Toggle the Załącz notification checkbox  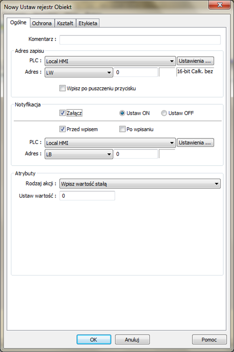coord(62,113)
